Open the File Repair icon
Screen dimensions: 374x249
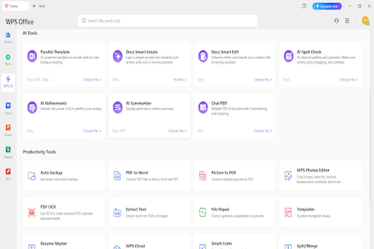[x=203, y=212]
